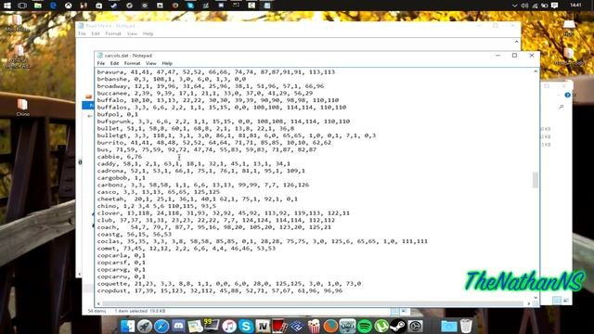594x334 pixels.
Task: Click scroll-up arrow in carcols.dat Notepad
Action: tap(536, 71)
